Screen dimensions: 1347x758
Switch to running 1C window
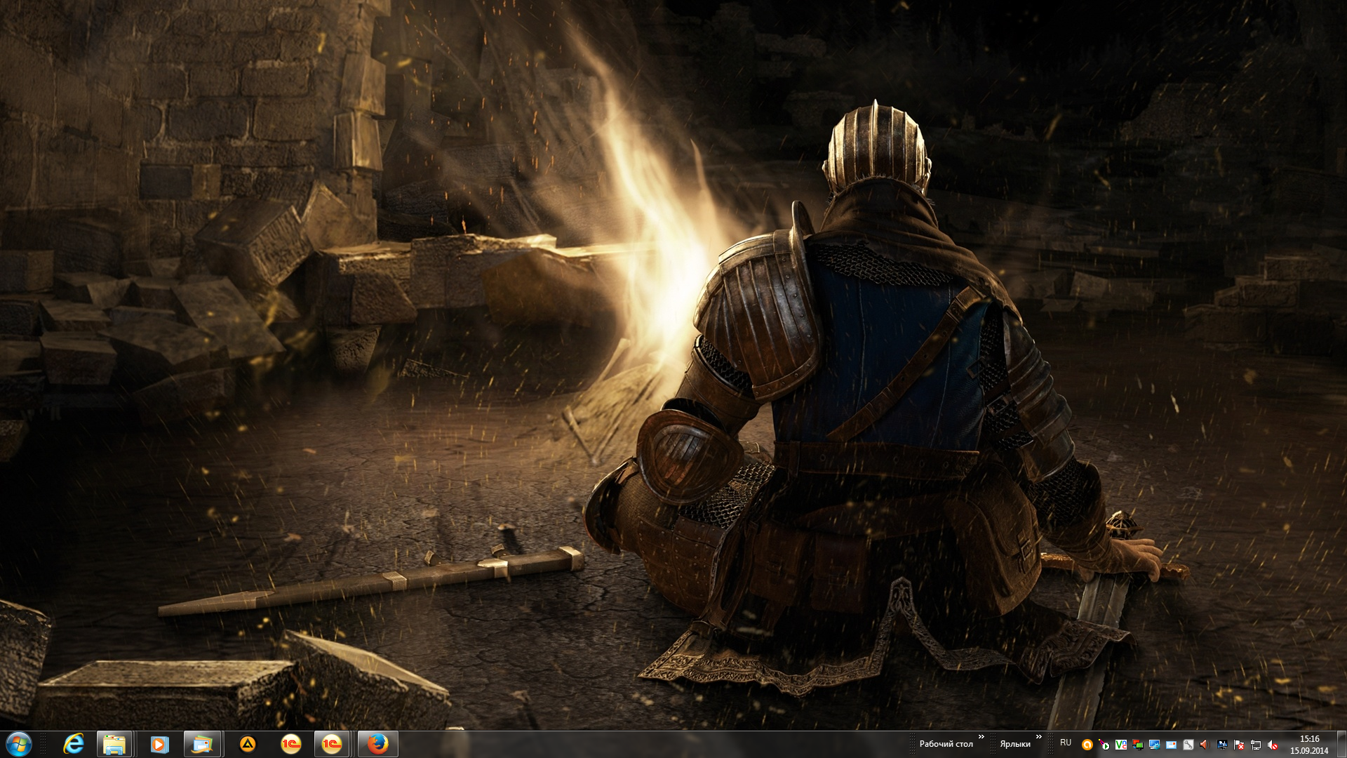pyautogui.click(x=332, y=744)
